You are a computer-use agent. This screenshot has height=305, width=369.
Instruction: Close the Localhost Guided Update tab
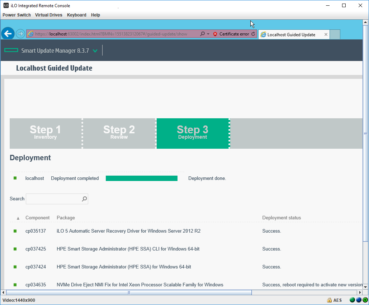326,34
